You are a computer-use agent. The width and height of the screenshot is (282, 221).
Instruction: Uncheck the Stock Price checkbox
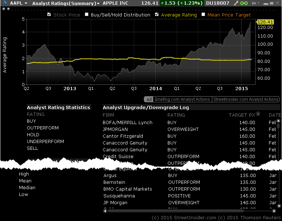pos(49,14)
